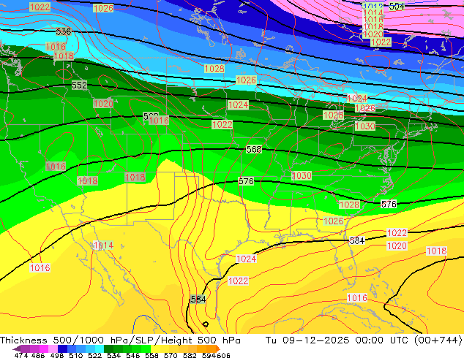Click the legend value 474
The width and height of the screenshot is (464, 358).
21,355
